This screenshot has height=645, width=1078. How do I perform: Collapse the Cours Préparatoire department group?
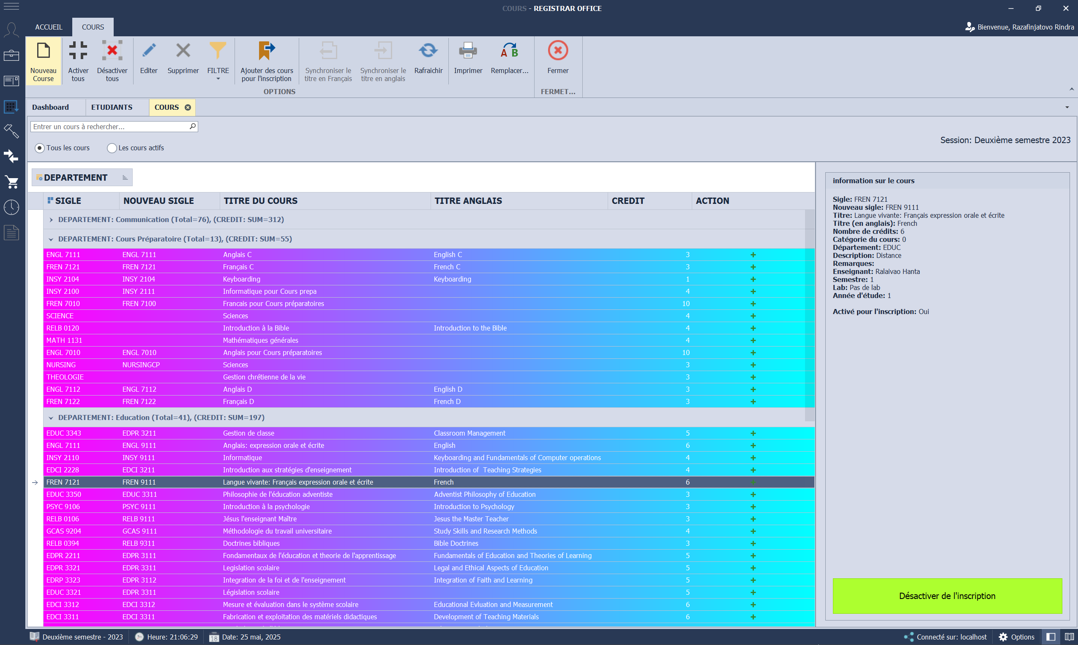click(x=51, y=239)
